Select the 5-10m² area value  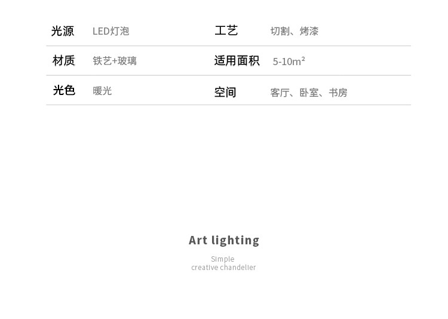[289, 62]
